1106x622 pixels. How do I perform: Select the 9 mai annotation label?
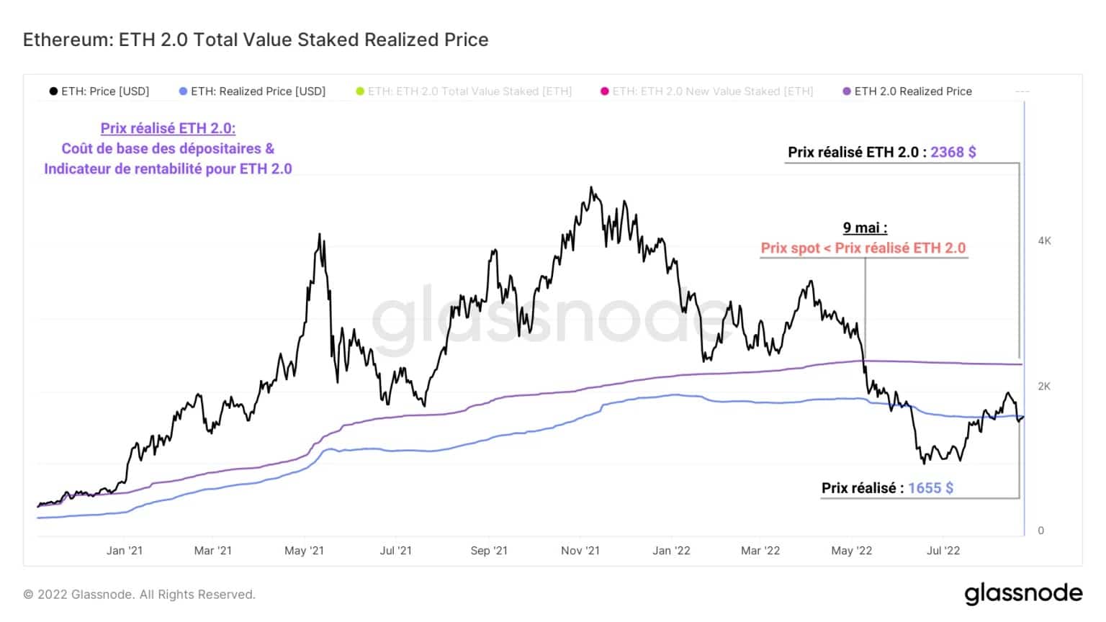(865, 227)
